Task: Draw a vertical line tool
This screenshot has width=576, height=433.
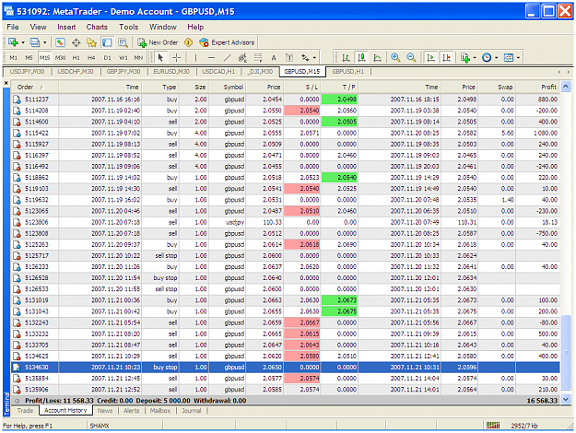Action: click(195, 58)
